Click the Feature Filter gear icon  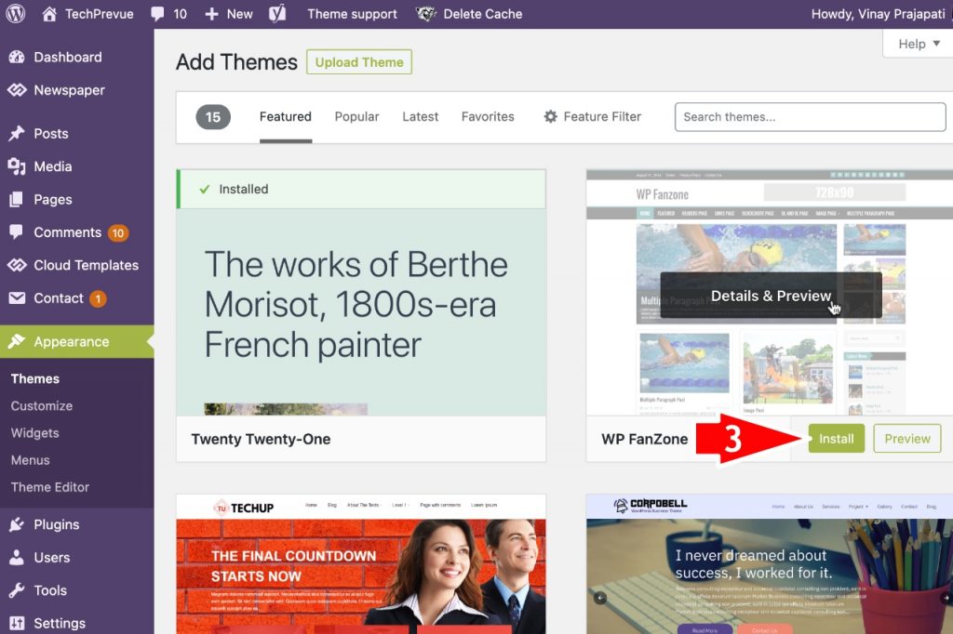tap(551, 116)
